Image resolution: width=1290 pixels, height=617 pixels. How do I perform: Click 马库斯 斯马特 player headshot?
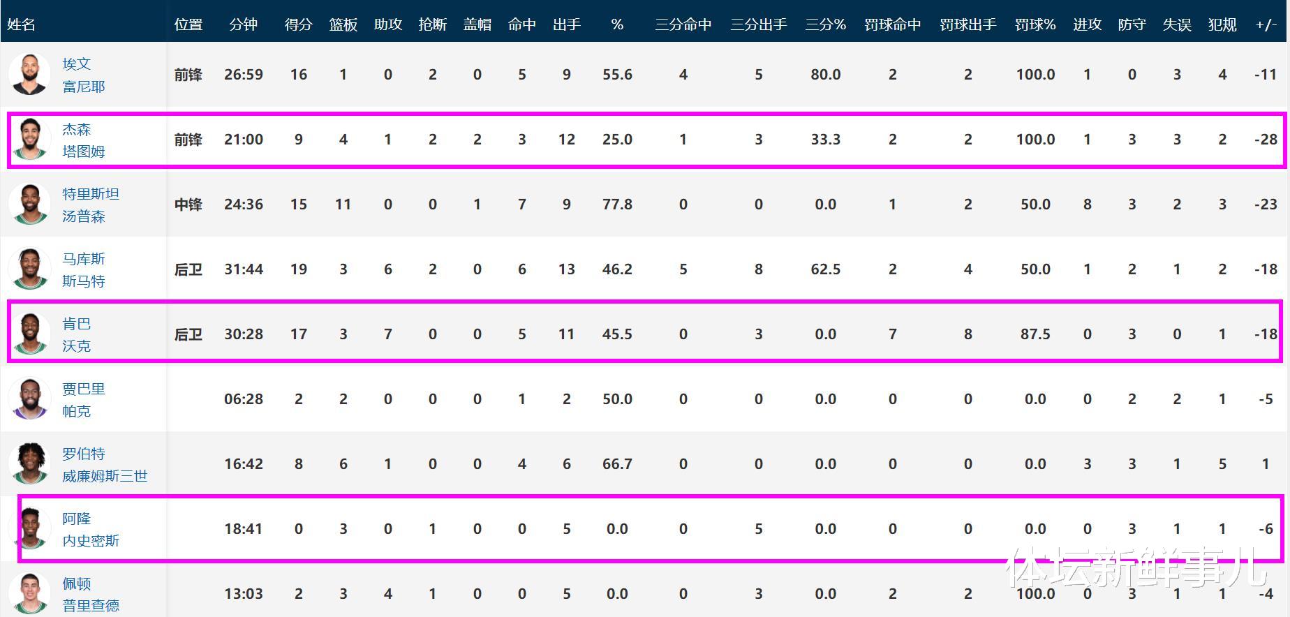(29, 269)
